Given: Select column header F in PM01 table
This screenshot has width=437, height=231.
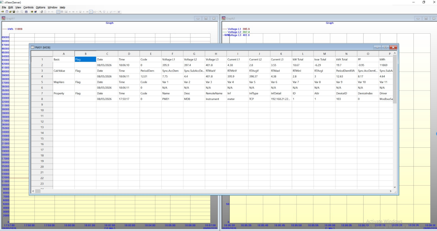Looking at the screenshot, I should coord(173,54).
